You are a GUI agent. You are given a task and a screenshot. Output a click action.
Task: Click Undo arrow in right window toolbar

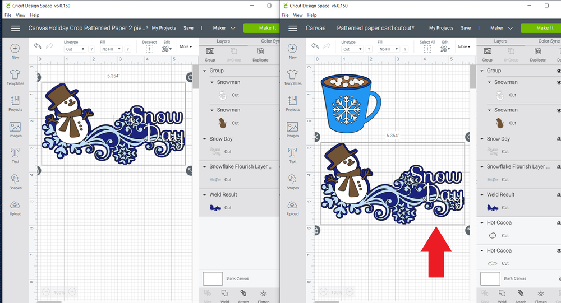315,46
